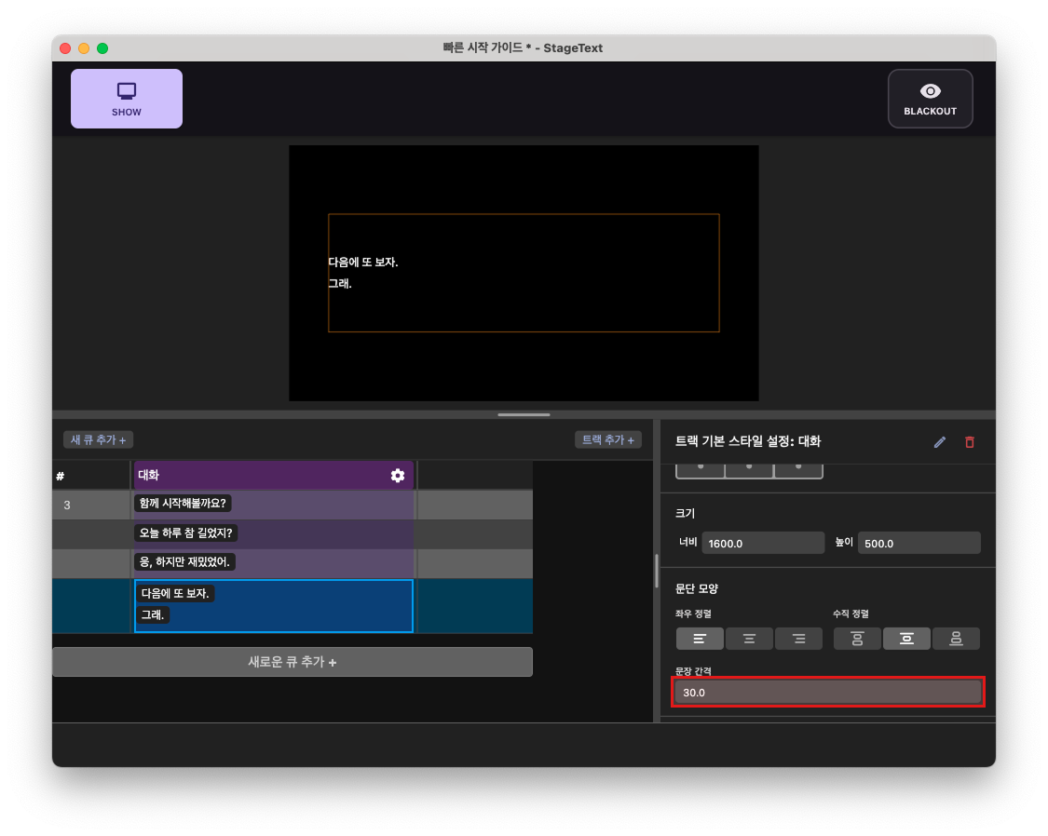Open the 대화 track settings gear
The image size is (1048, 836).
pos(398,475)
